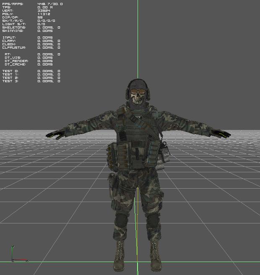Click the CLFRUSTUM stat line
Viewport: 260px width, 275px height.
point(31,47)
